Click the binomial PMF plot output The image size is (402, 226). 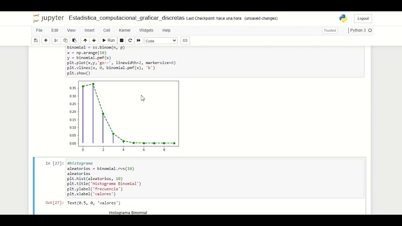point(124,116)
